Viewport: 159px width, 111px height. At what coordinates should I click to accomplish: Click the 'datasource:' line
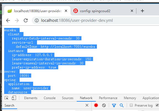coord(18,92)
